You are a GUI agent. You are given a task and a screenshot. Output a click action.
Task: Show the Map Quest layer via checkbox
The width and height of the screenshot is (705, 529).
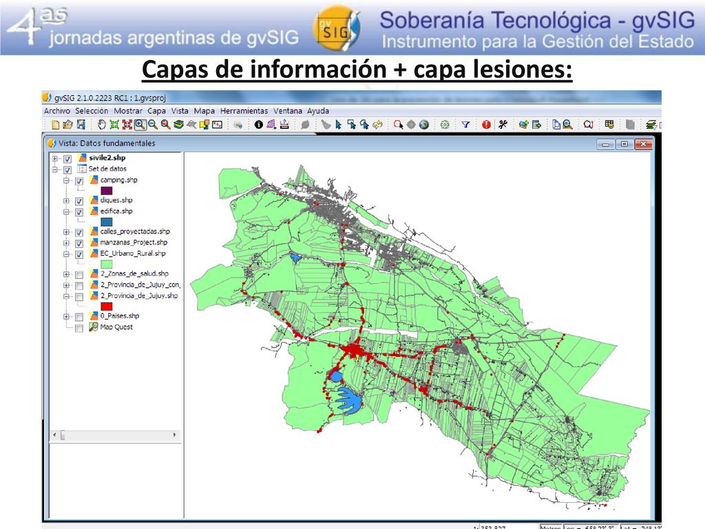[x=79, y=329]
